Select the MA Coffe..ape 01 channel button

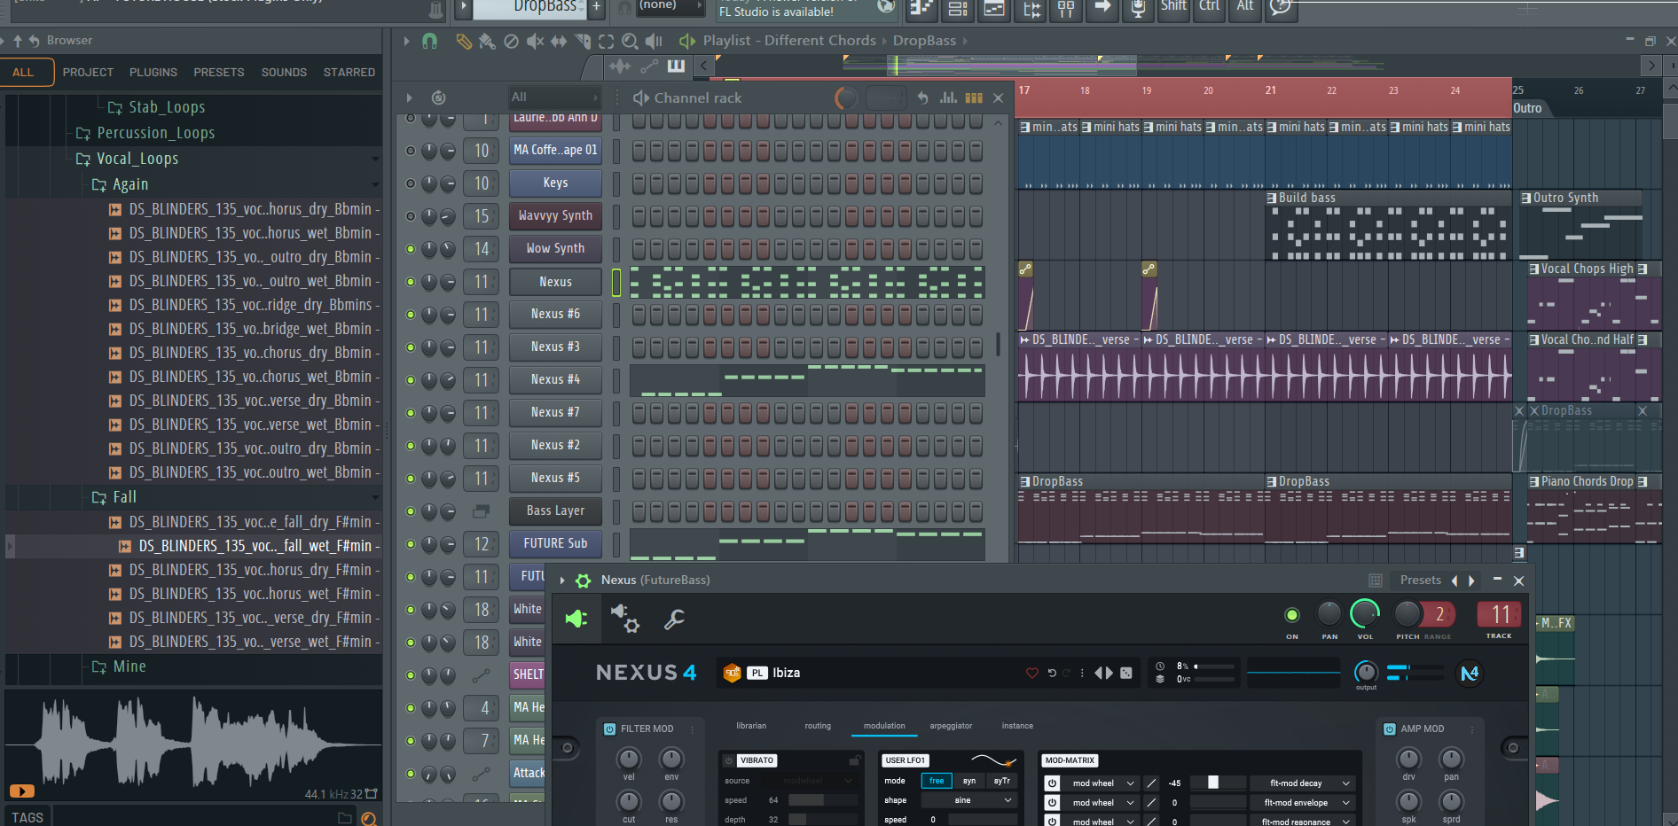[555, 151]
